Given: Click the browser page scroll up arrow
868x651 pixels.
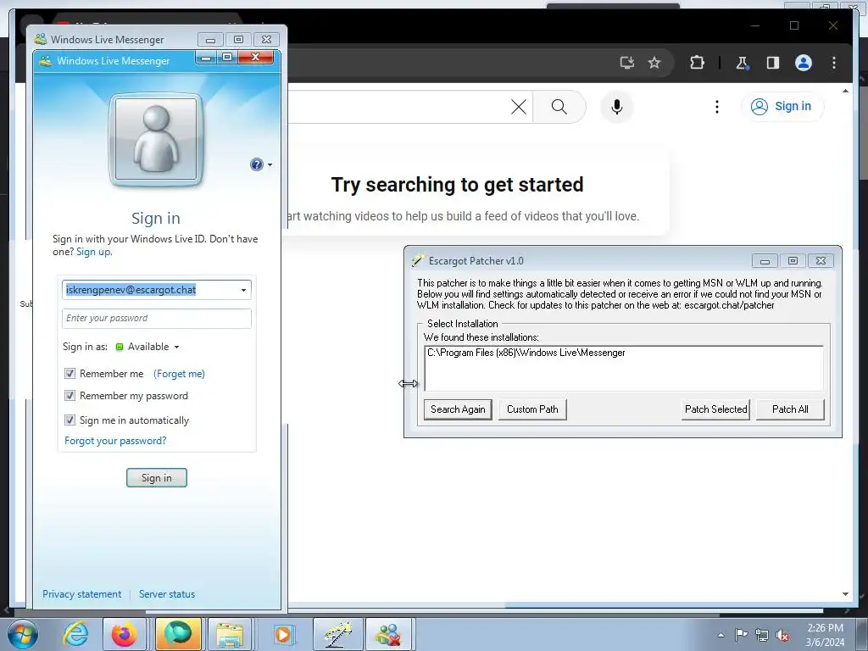Looking at the screenshot, I should coord(845,91).
